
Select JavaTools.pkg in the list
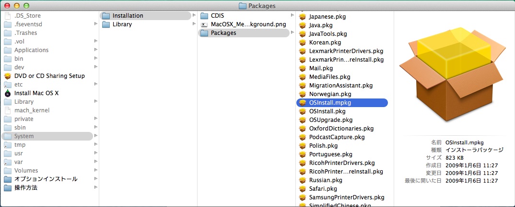[328, 34]
